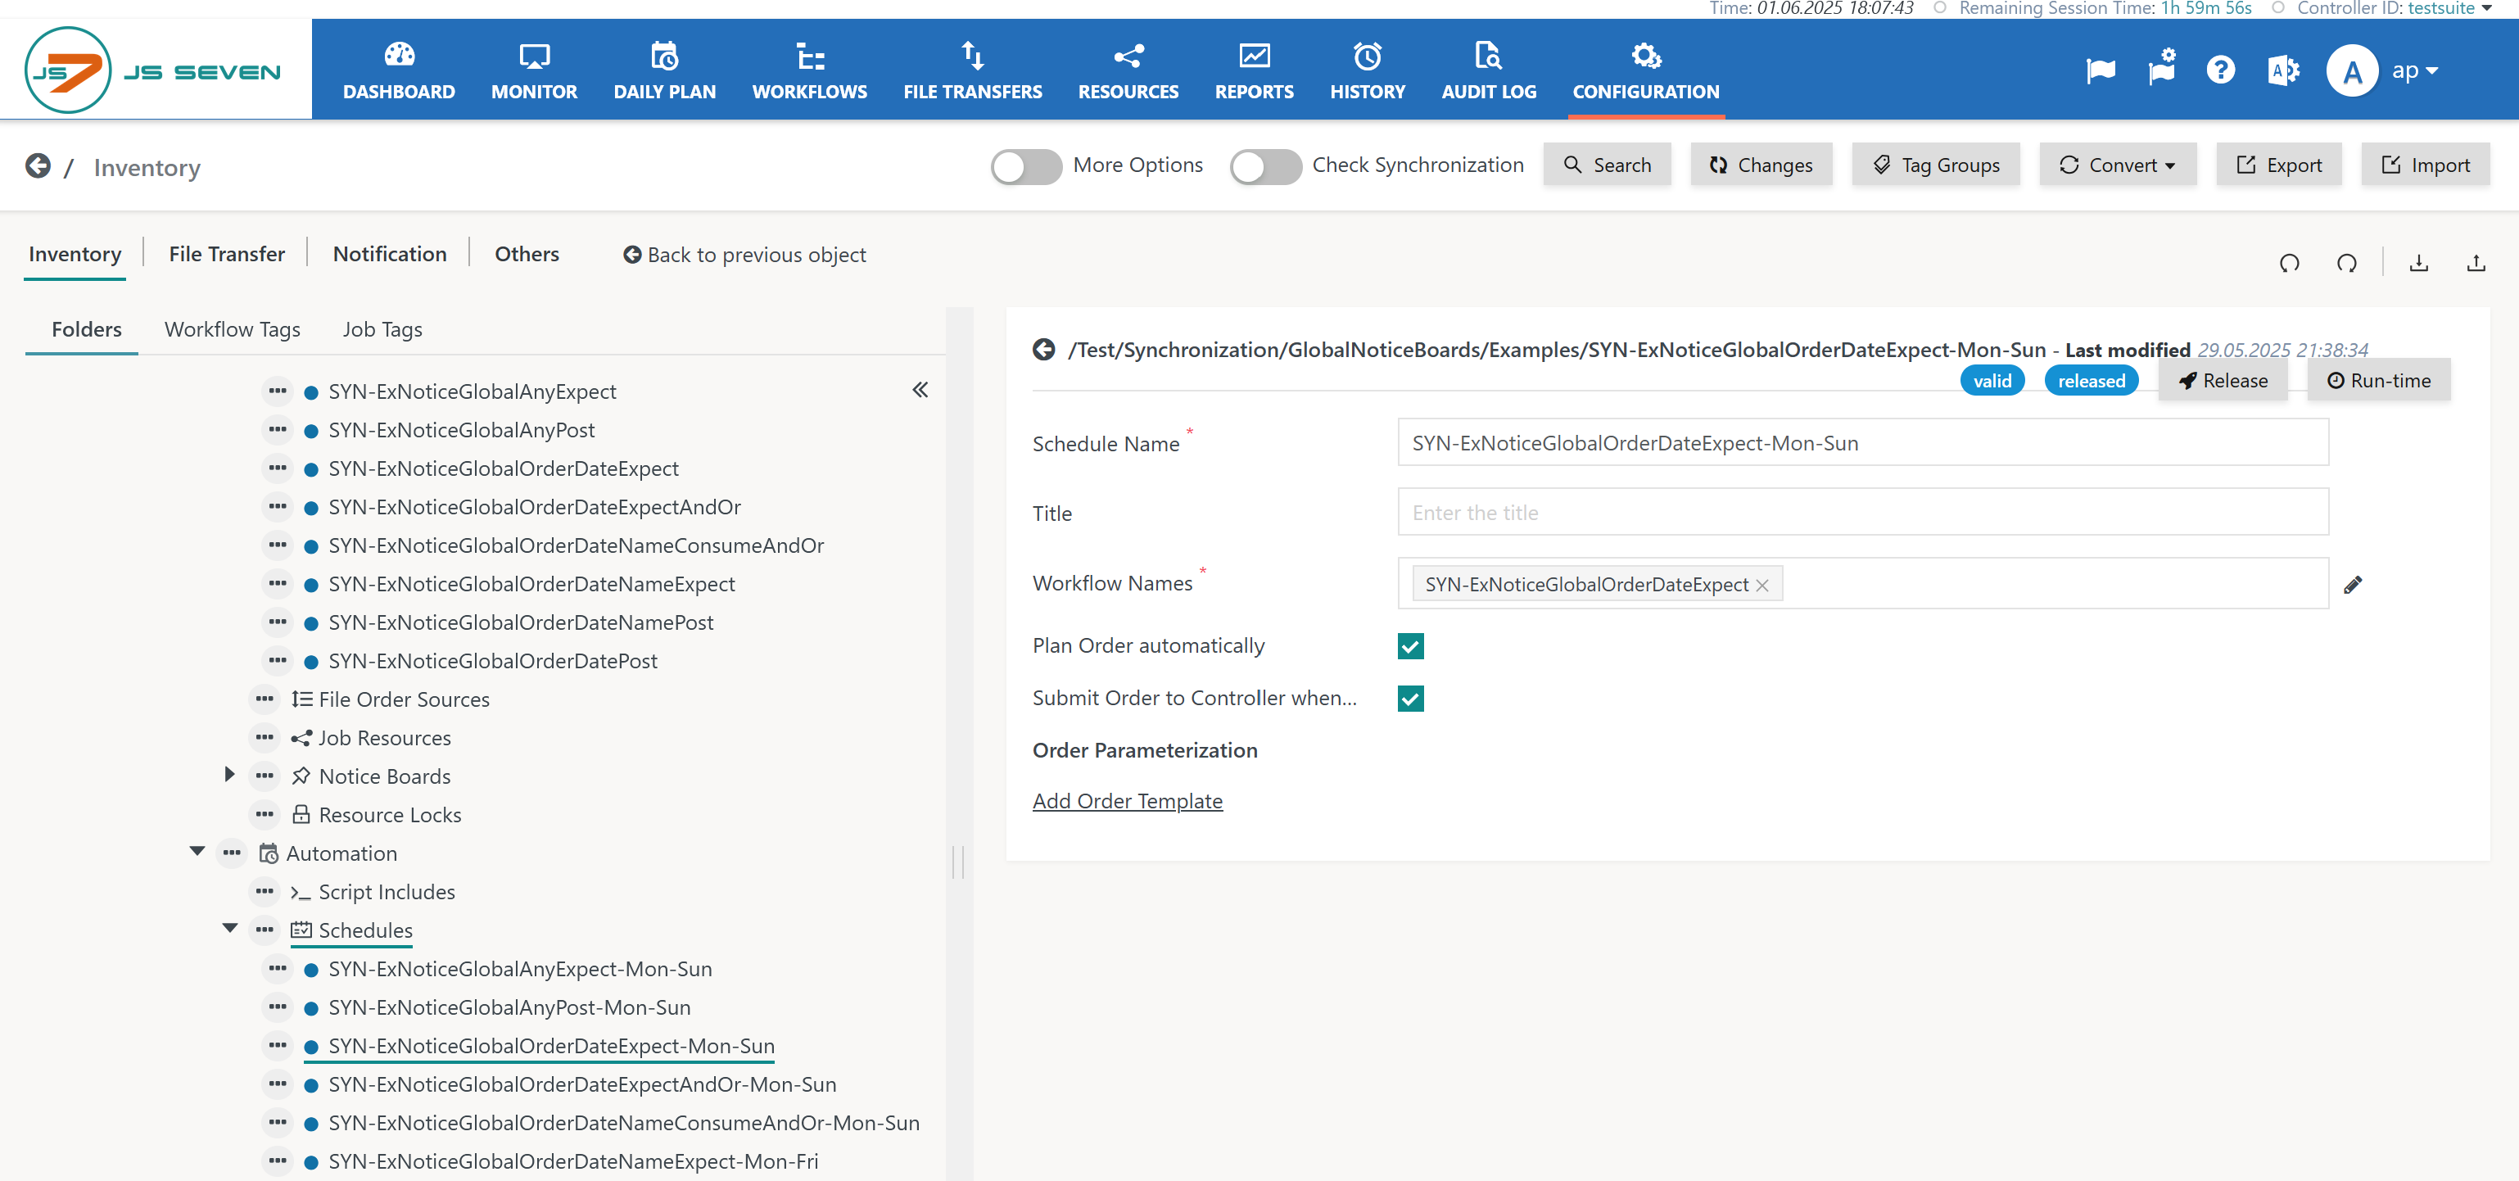Open the Reports view
2519x1181 pixels.
click(x=1254, y=70)
